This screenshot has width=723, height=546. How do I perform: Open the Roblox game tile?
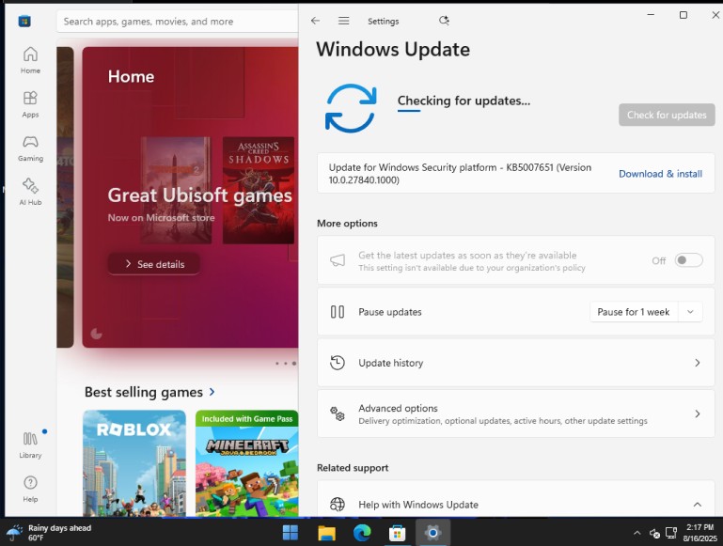[134, 463]
